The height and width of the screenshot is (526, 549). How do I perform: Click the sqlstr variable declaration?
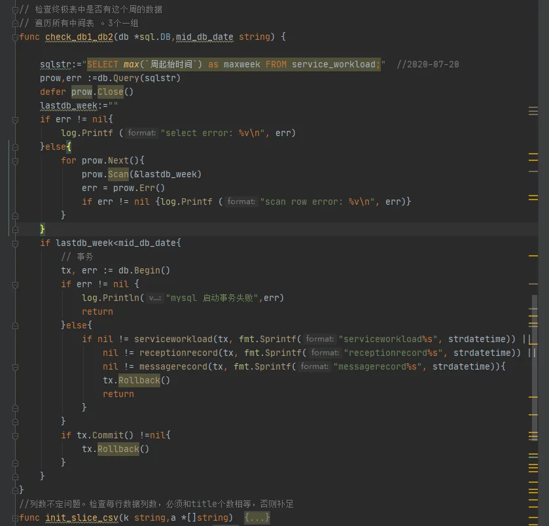pos(56,64)
